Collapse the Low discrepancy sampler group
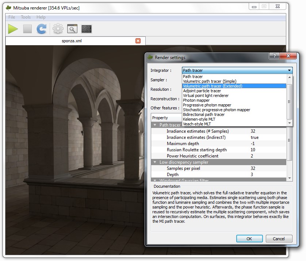 (x=155, y=162)
